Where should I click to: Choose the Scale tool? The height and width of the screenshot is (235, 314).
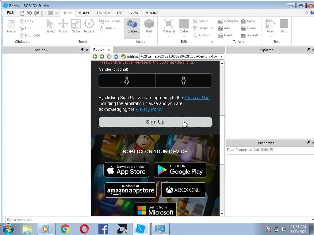76,26
